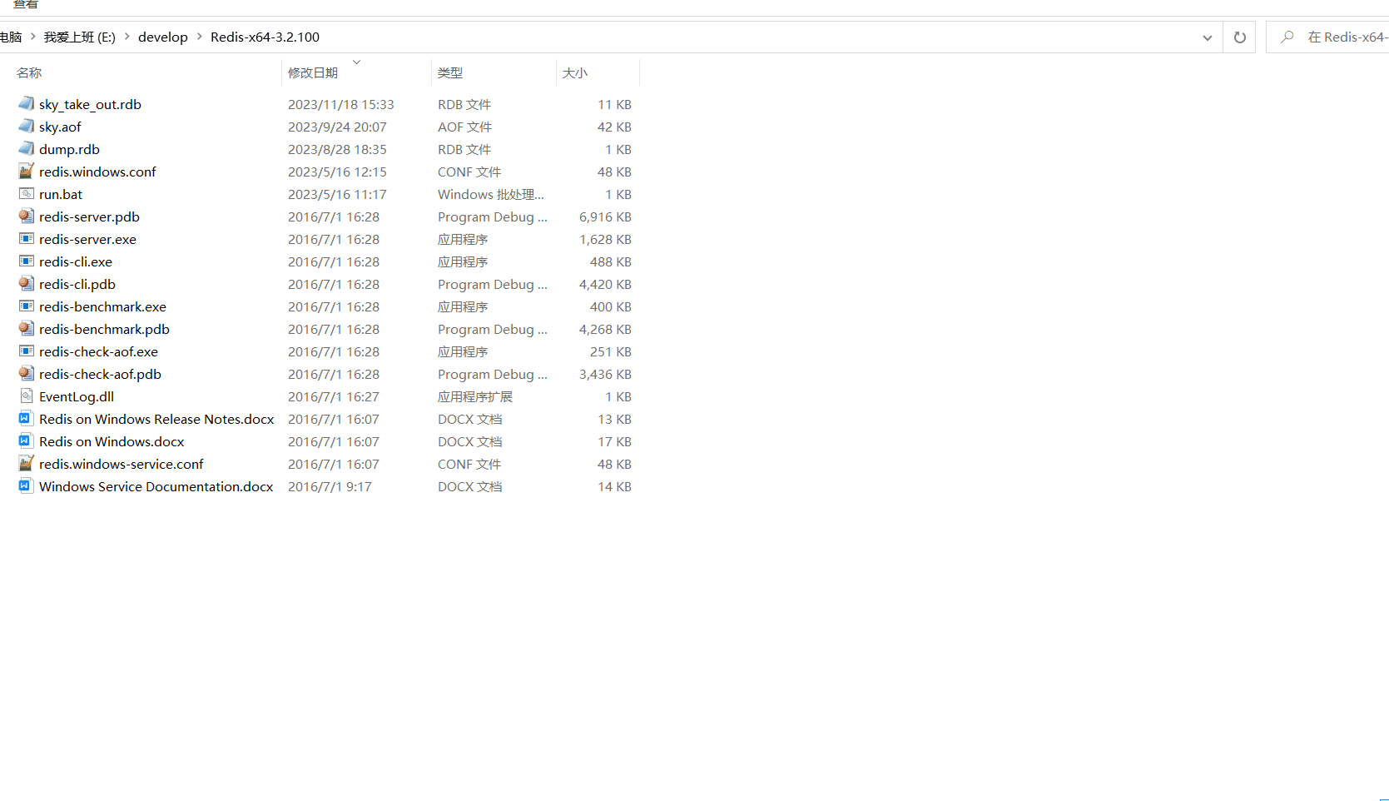1389x801 pixels.
Task: Select the file name redis.windows-service.conf
Action: click(x=122, y=464)
